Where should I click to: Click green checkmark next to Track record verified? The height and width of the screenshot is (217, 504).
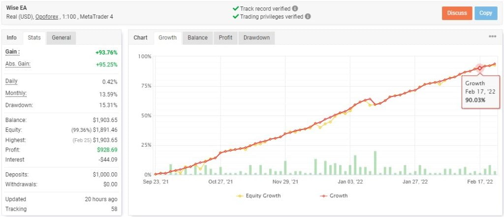[x=235, y=8]
